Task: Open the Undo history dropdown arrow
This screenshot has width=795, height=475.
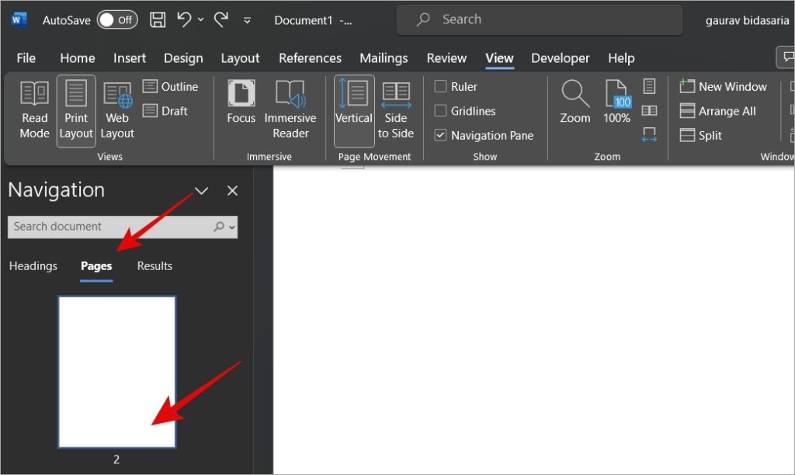Action: (201, 19)
